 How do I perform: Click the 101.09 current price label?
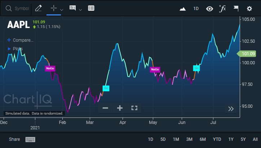247,54
